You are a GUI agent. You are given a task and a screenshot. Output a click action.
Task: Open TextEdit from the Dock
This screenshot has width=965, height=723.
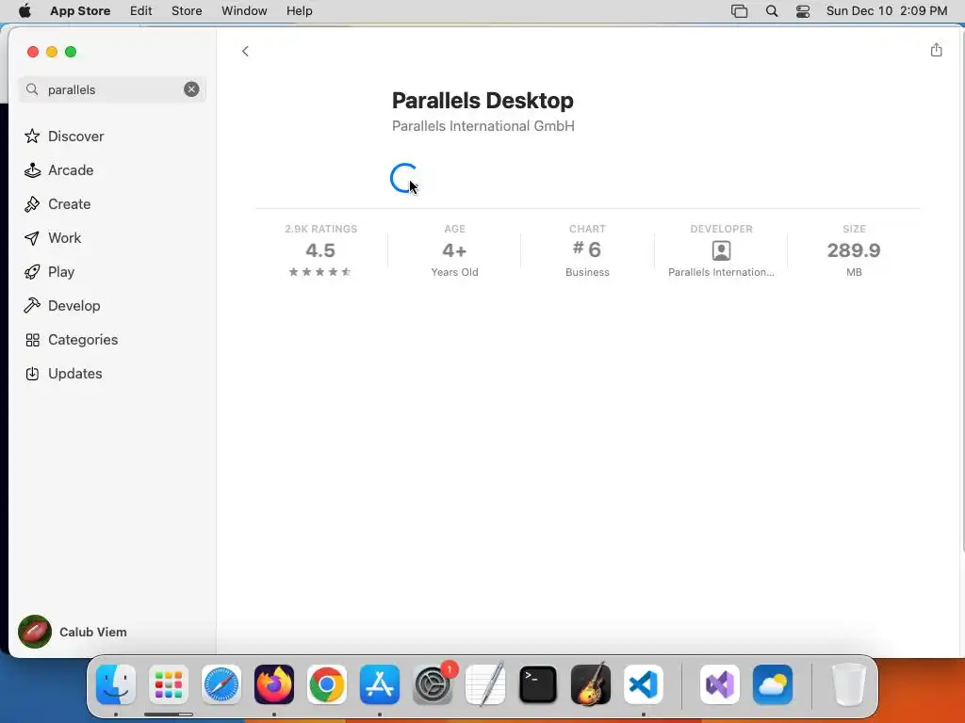485,684
